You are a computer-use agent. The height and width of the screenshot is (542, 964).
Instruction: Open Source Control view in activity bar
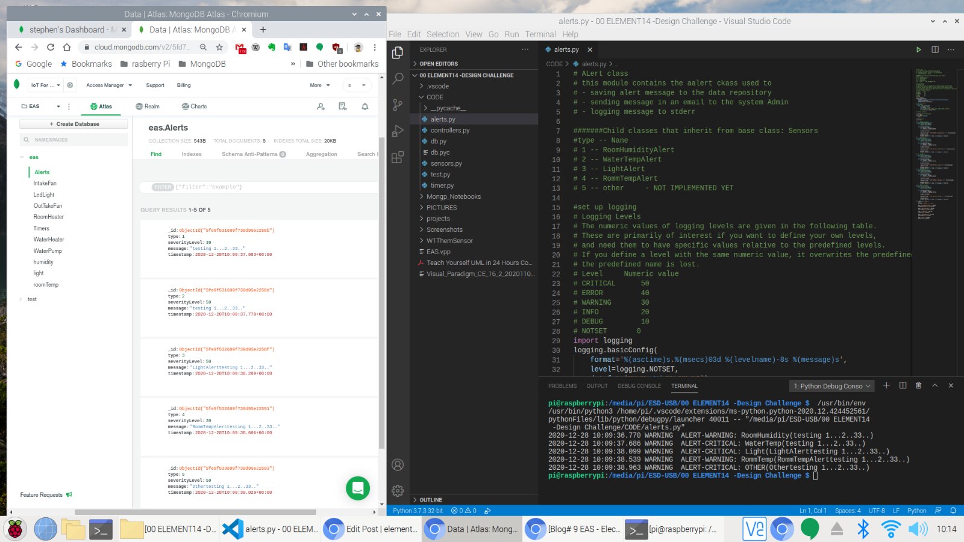coord(398,105)
